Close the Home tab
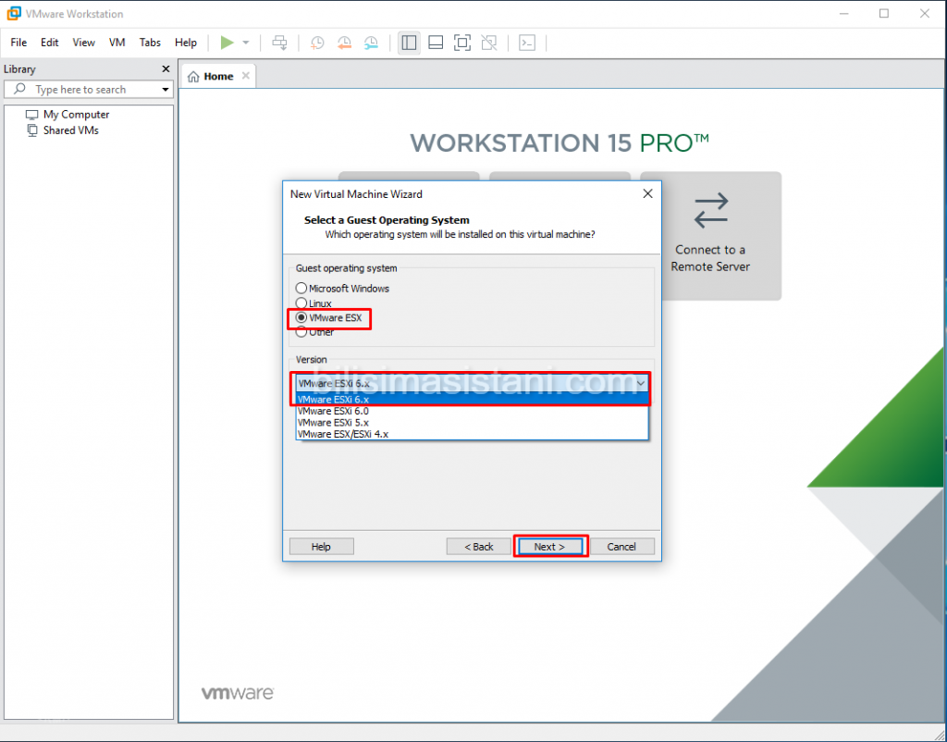 pos(245,76)
